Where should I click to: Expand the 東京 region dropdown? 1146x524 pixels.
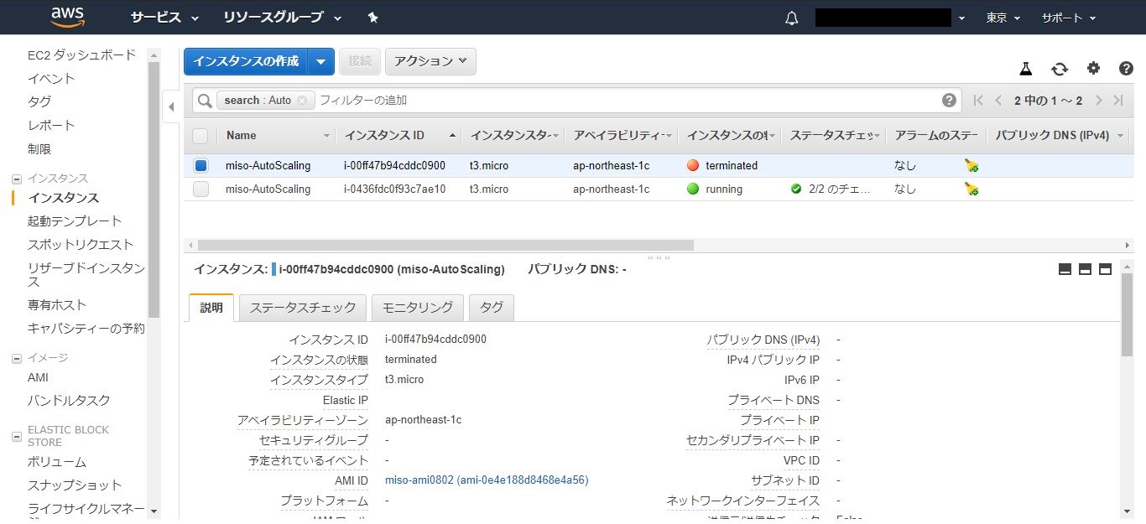click(x=1003, y=18)
